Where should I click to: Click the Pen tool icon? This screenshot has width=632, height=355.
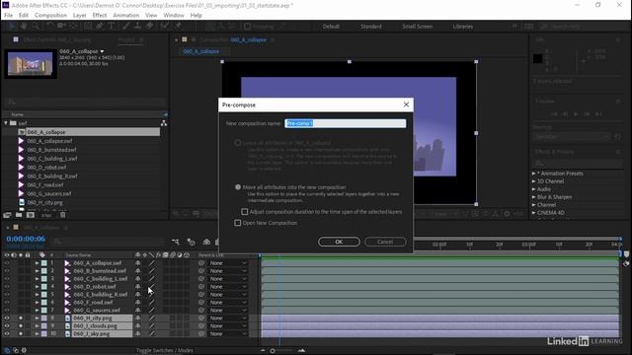(99, 27)
